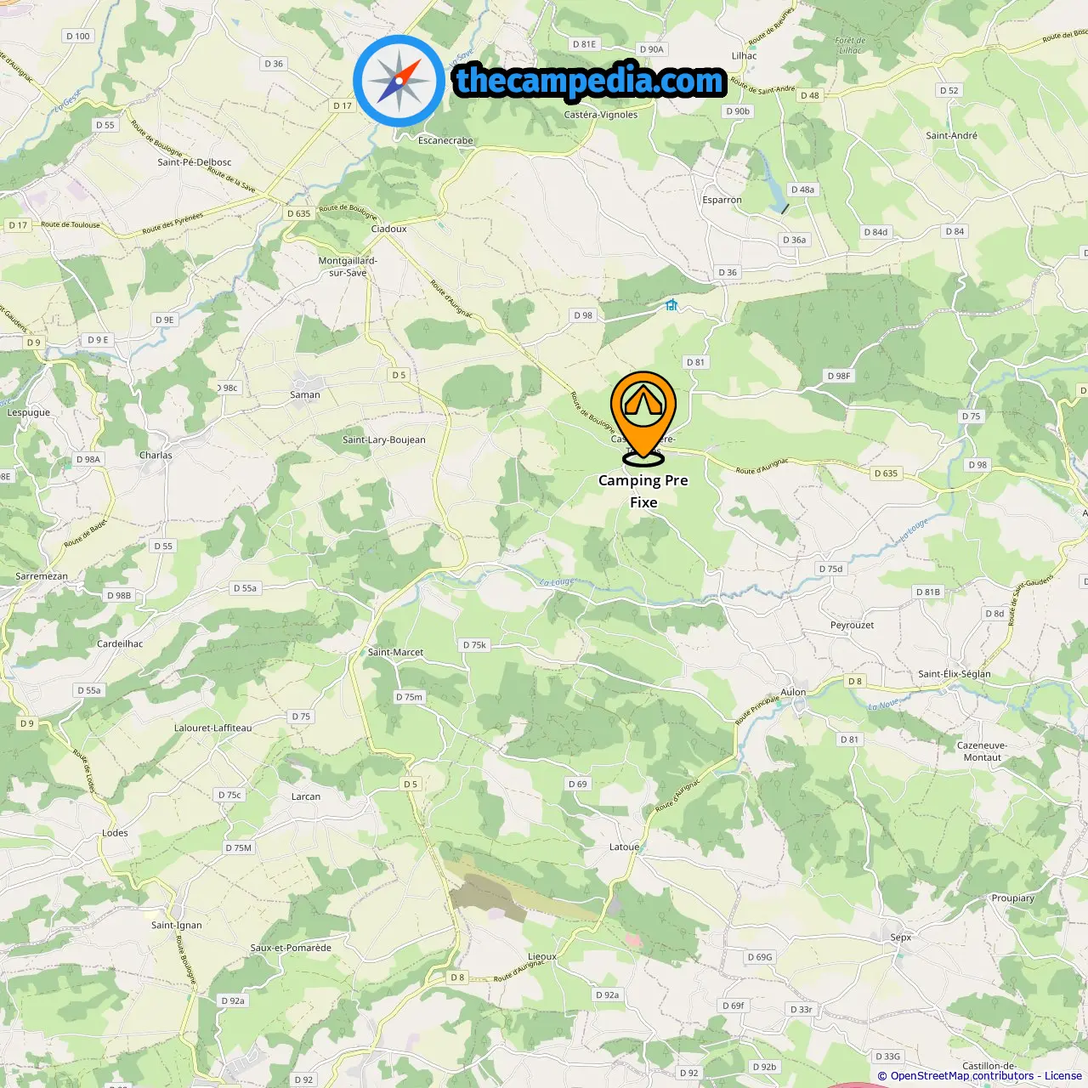Click the D 635 road shield near Ciadoux

(x=299, y=213)
